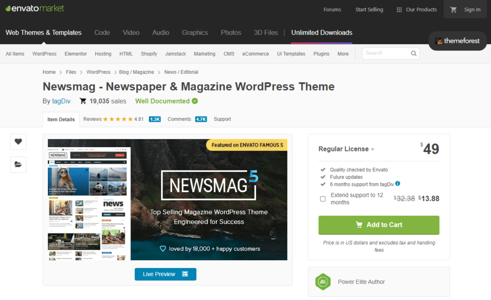Click the Well Documented green check badge
This screenshot has width=491, height=300.
pos(195,101)
